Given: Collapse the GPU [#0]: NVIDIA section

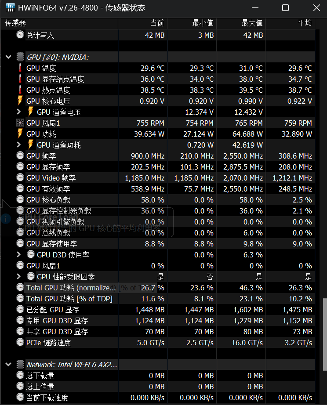Looking at the screenshot, I should [x=7, y=57].
